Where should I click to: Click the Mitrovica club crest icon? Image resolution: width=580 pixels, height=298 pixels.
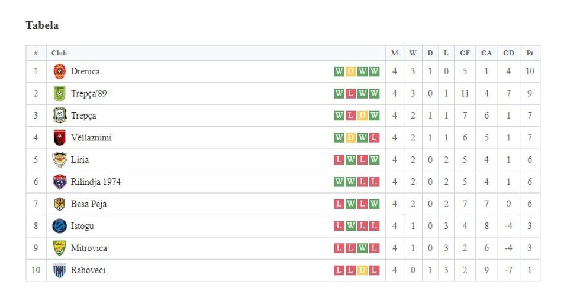click(x=59, y=248)
